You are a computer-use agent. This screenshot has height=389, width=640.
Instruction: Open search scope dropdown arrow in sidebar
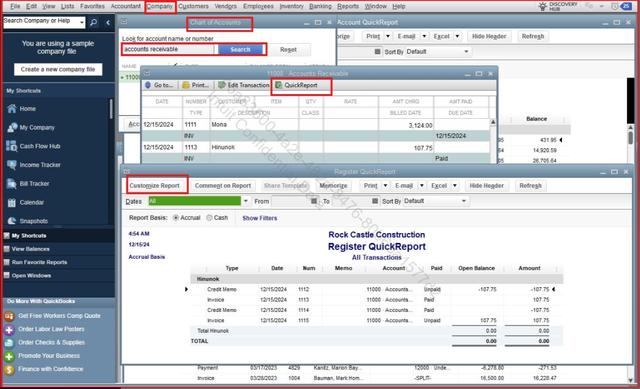coord(81,22)
